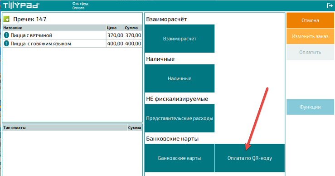Select row Пицца с ветчиной
Screen dimensions: 335x176
[x=73, y=35]
